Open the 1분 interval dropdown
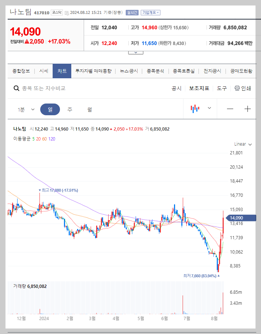Viewport: 261px width, 334px height. pos(27,109)
